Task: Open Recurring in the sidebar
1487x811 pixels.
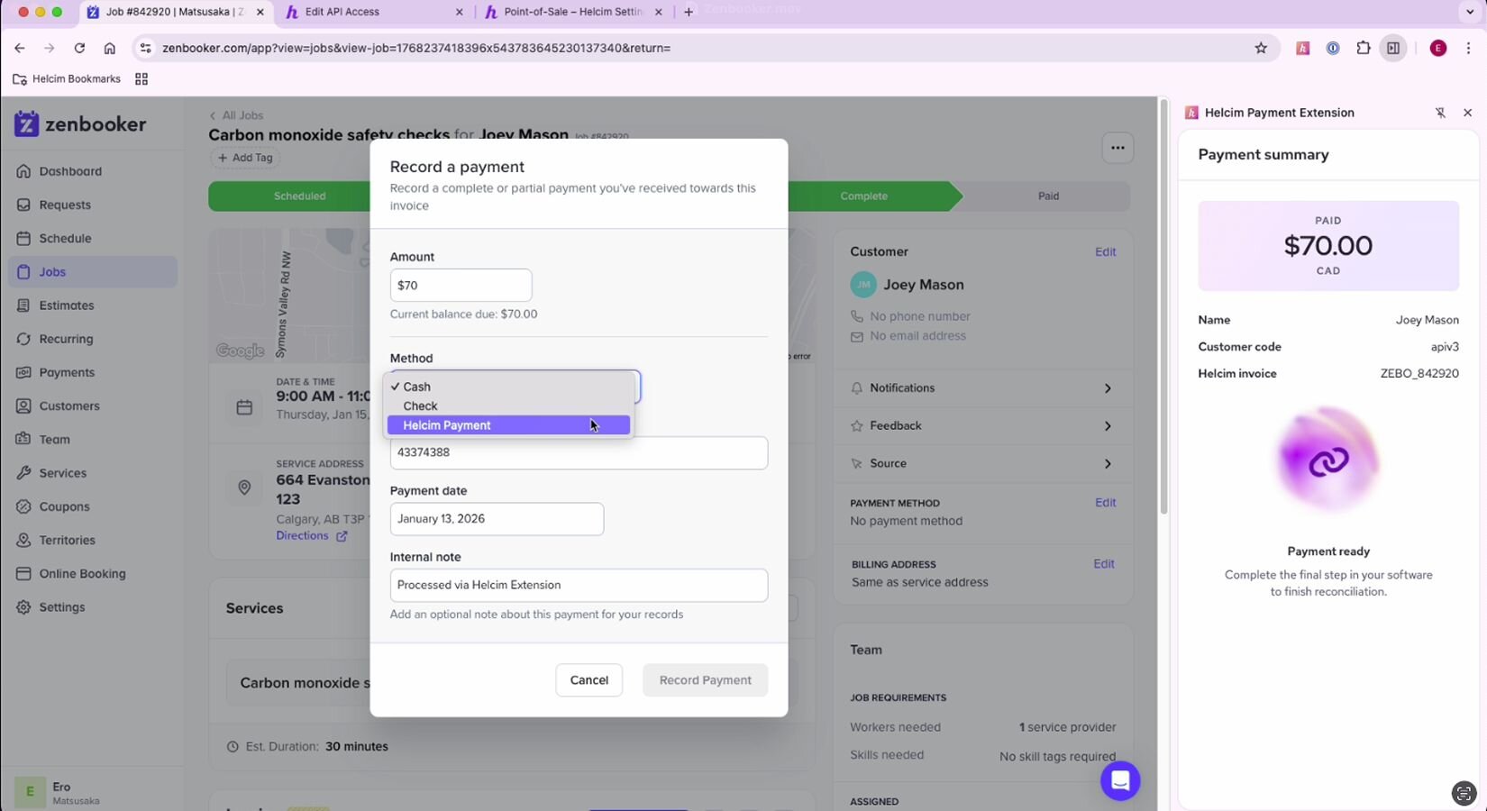Action: (x=93, y=339)
